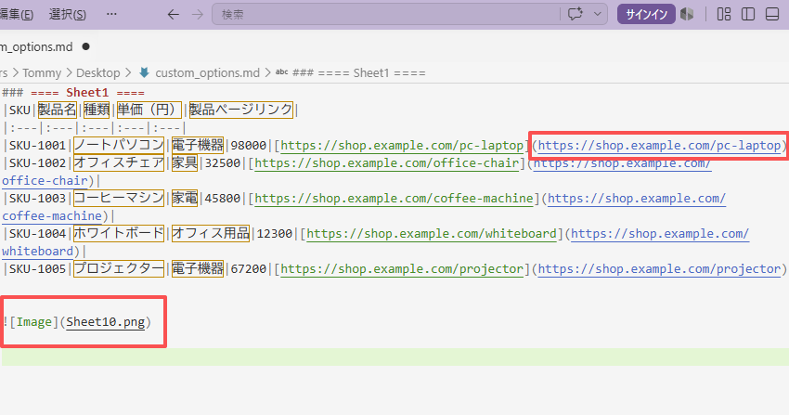
Task: Click the コーヒーマシン cell
Action: (x=119, y=198)
